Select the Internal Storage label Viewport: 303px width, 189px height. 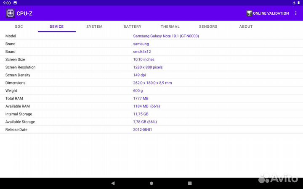[19, 114]
